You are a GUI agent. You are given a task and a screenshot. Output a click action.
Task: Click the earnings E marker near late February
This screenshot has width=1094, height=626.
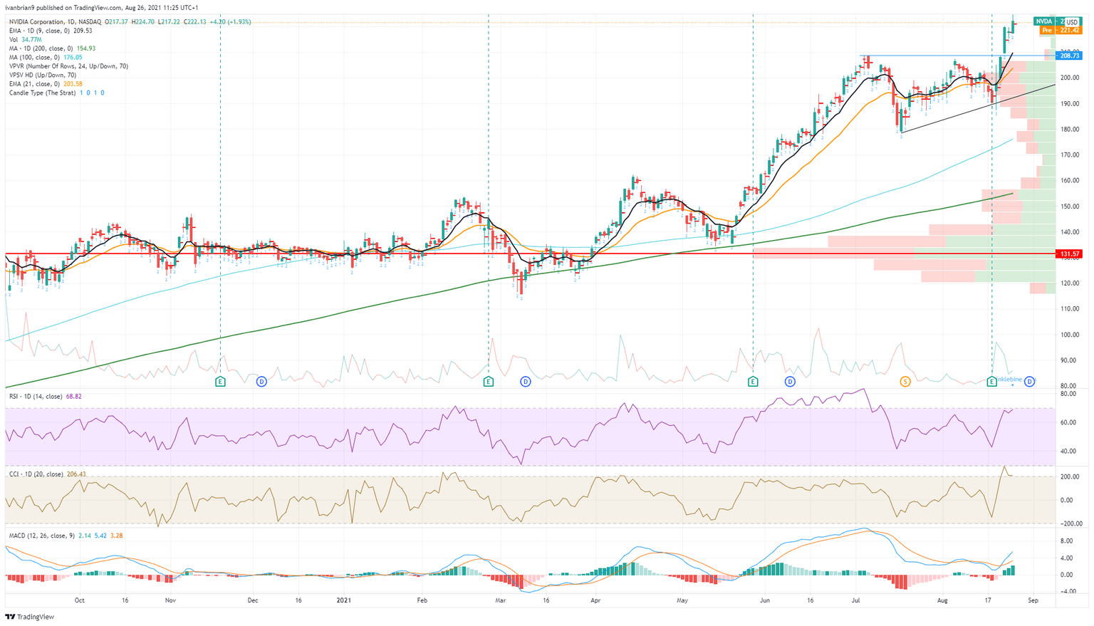pyautogui.click(x=488, y=382)
